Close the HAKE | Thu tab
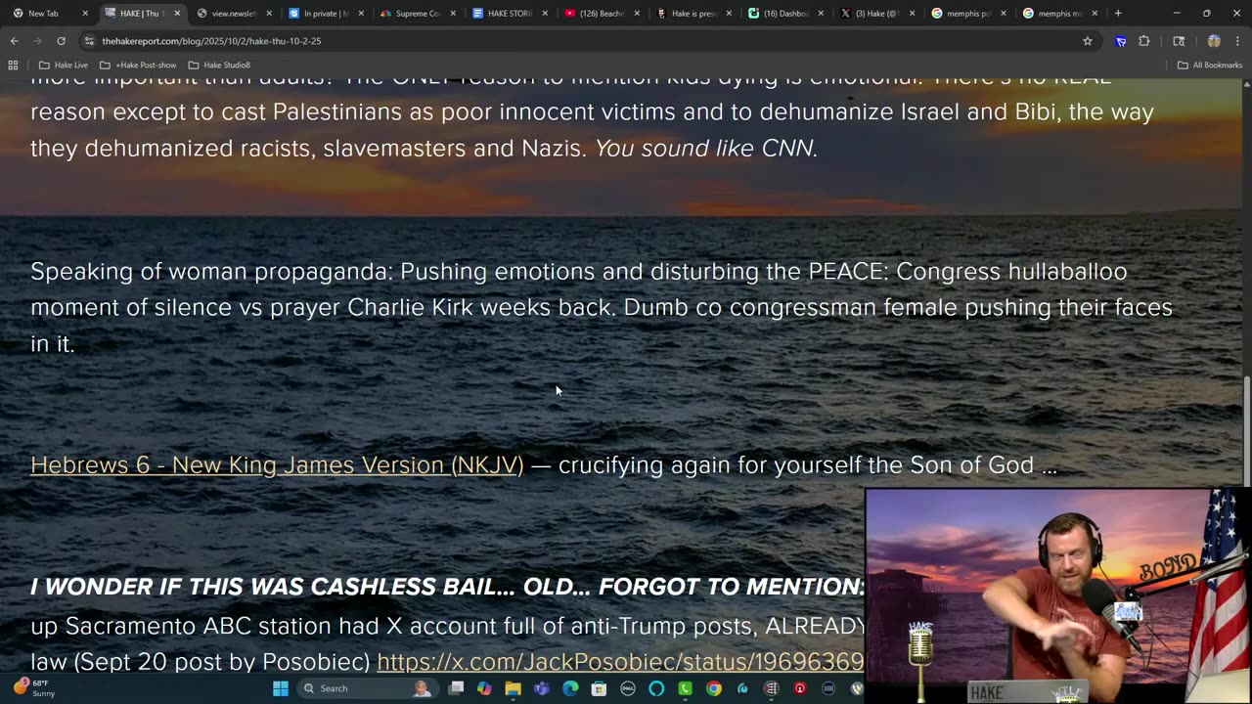Viewport: 1252px width, 704px height. pyautogui.click(x=177, y=14)
